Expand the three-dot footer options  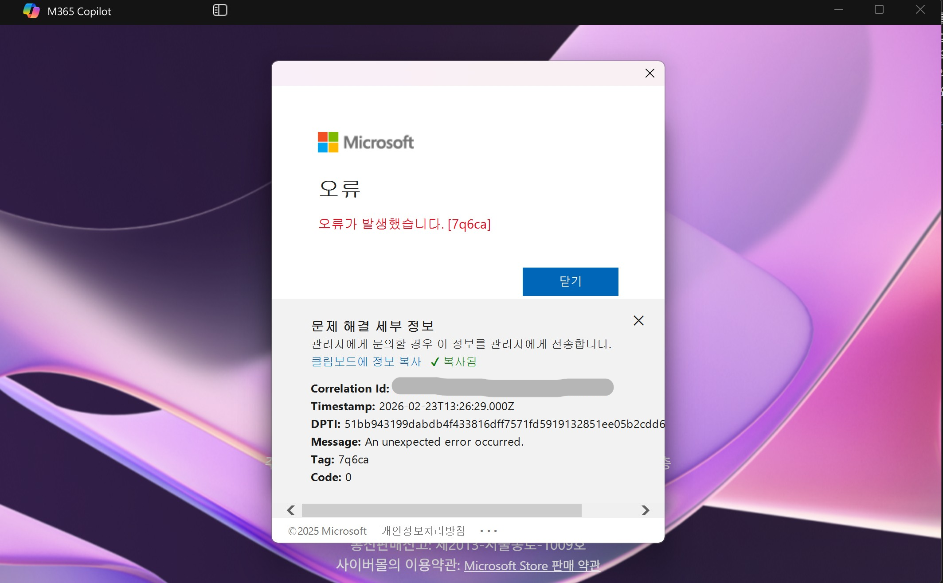[489, 531]
